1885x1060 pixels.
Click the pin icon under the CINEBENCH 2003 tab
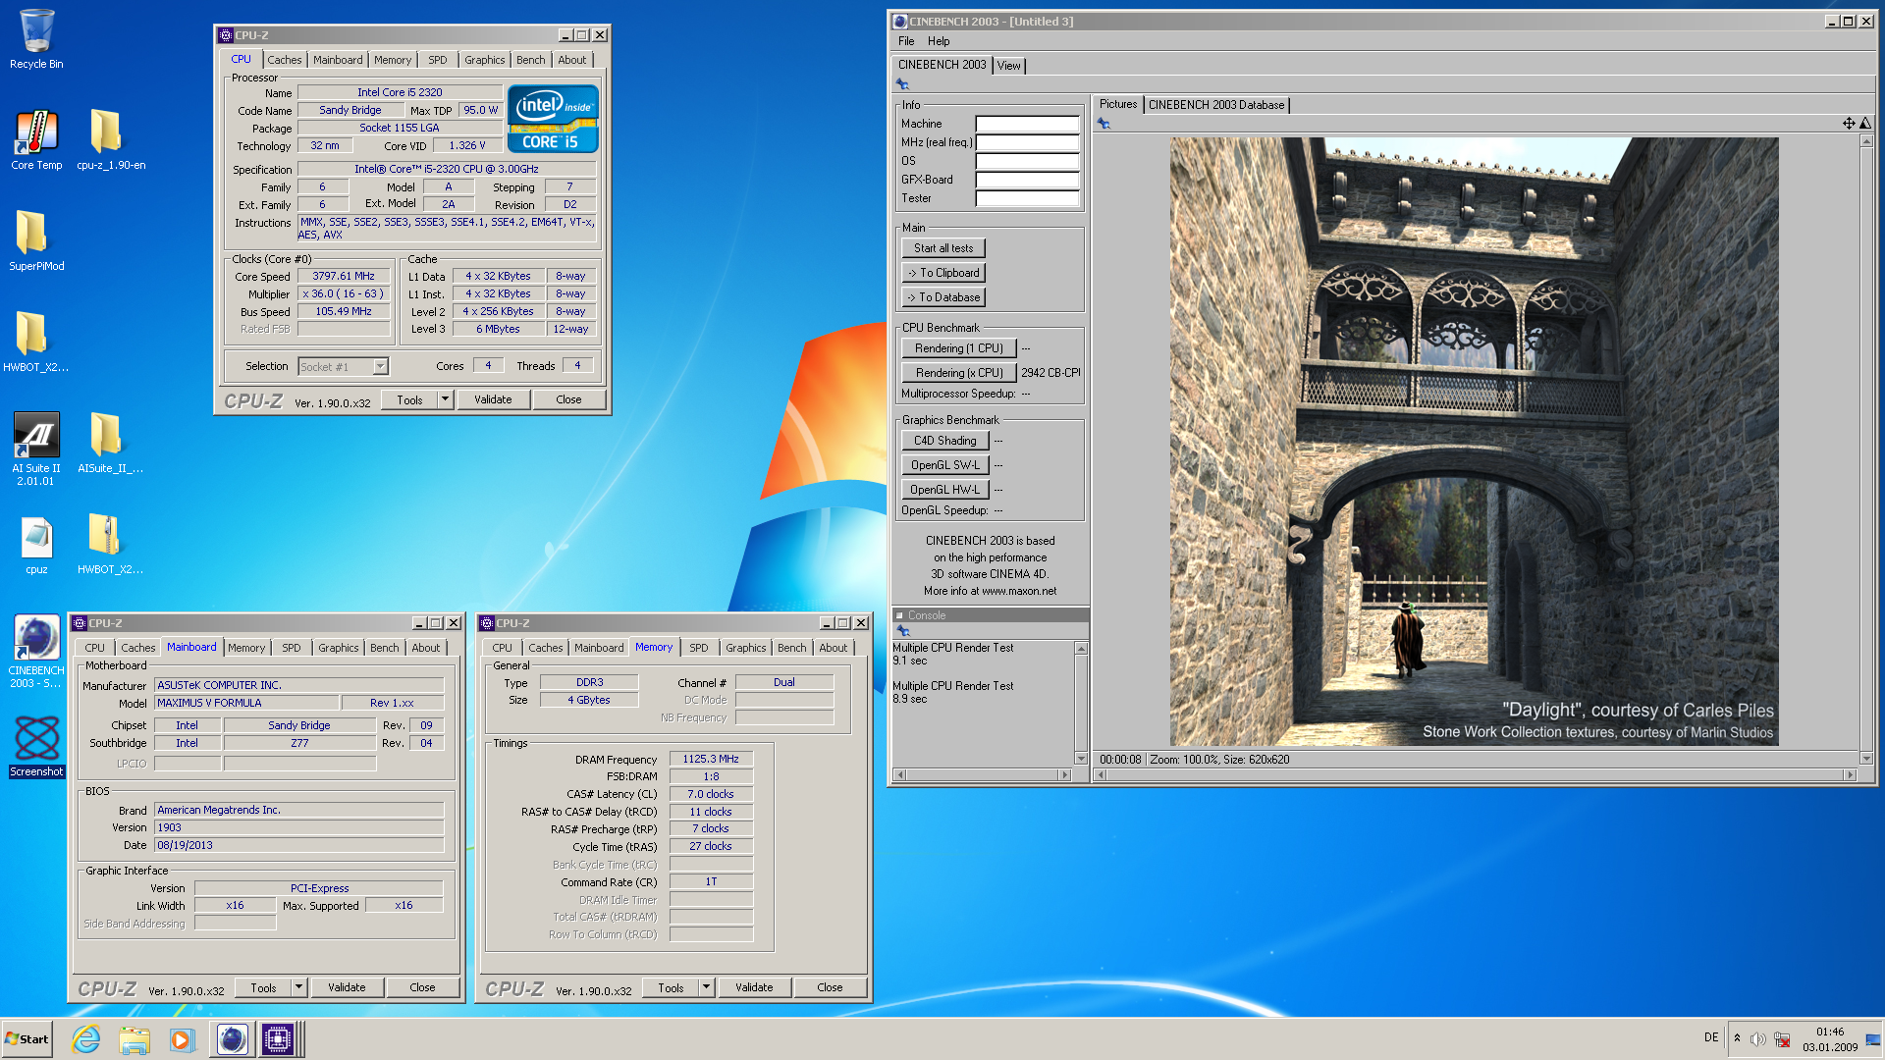pyautogui.click(x=902, y=84)
